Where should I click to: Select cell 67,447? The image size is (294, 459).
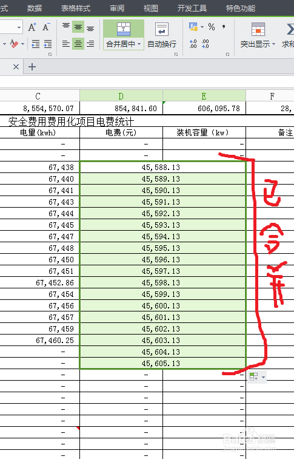(39, 237)
